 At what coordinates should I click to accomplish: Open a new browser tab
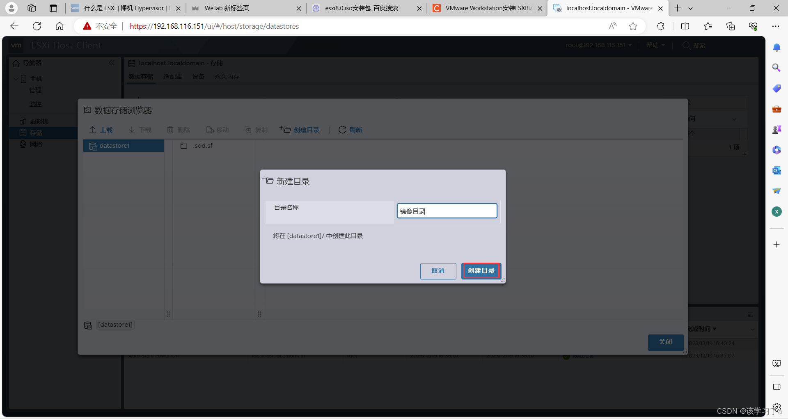coord(678,8)
